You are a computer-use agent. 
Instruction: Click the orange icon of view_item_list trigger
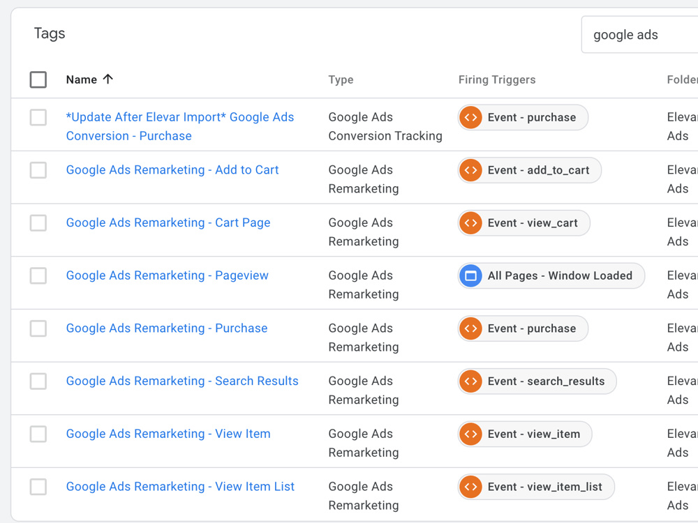tap(470, 487)
